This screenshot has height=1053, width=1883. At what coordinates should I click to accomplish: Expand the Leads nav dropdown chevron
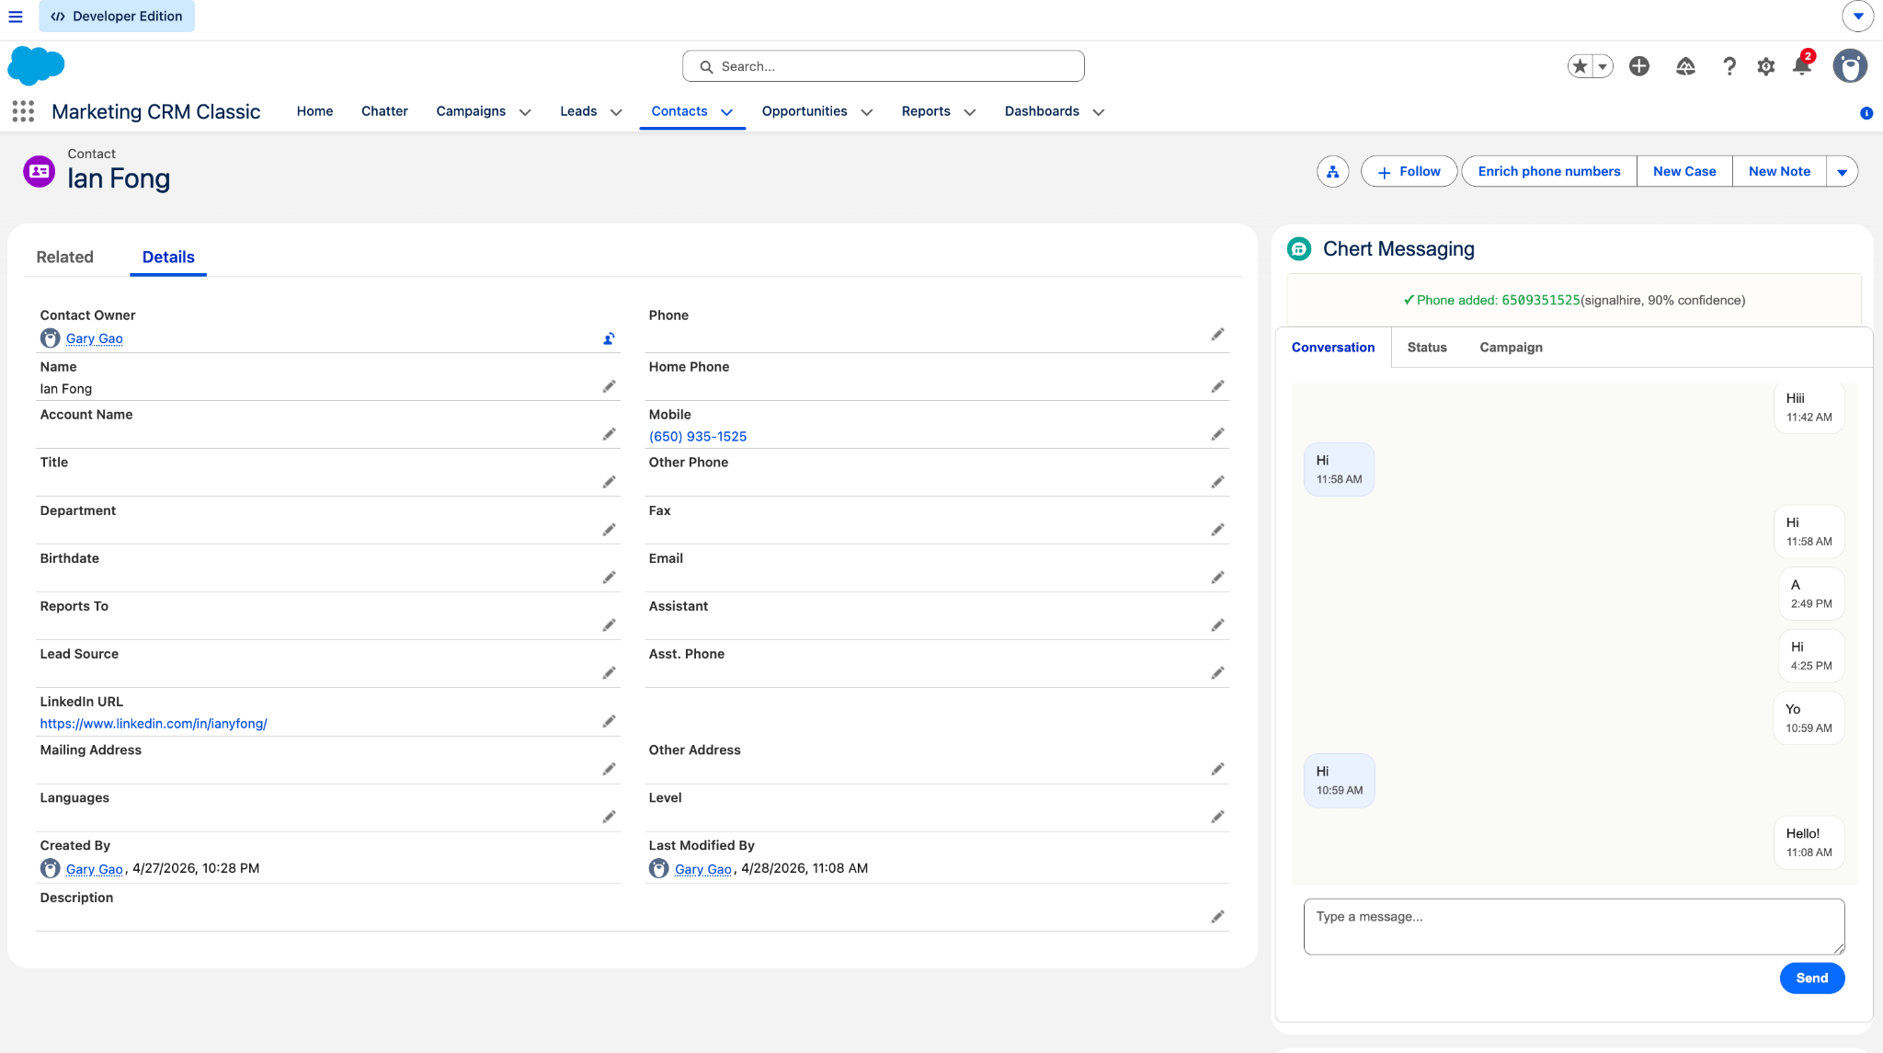[616, 112]
